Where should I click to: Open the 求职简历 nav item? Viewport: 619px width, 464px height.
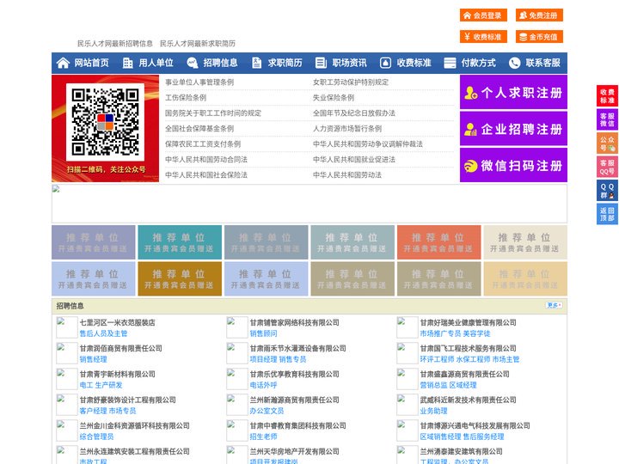(x=285, y=63)
